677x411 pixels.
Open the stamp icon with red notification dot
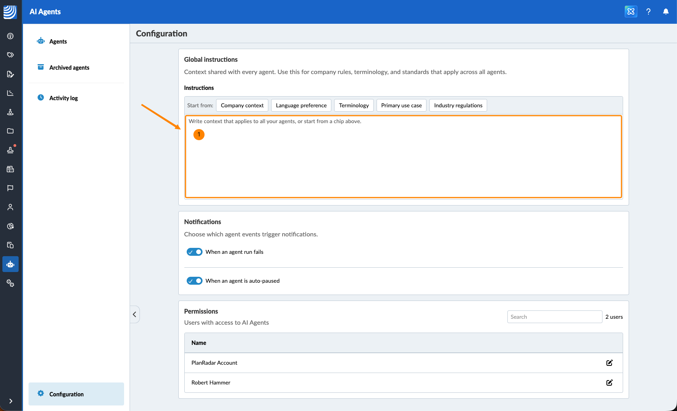click(10, 150)
